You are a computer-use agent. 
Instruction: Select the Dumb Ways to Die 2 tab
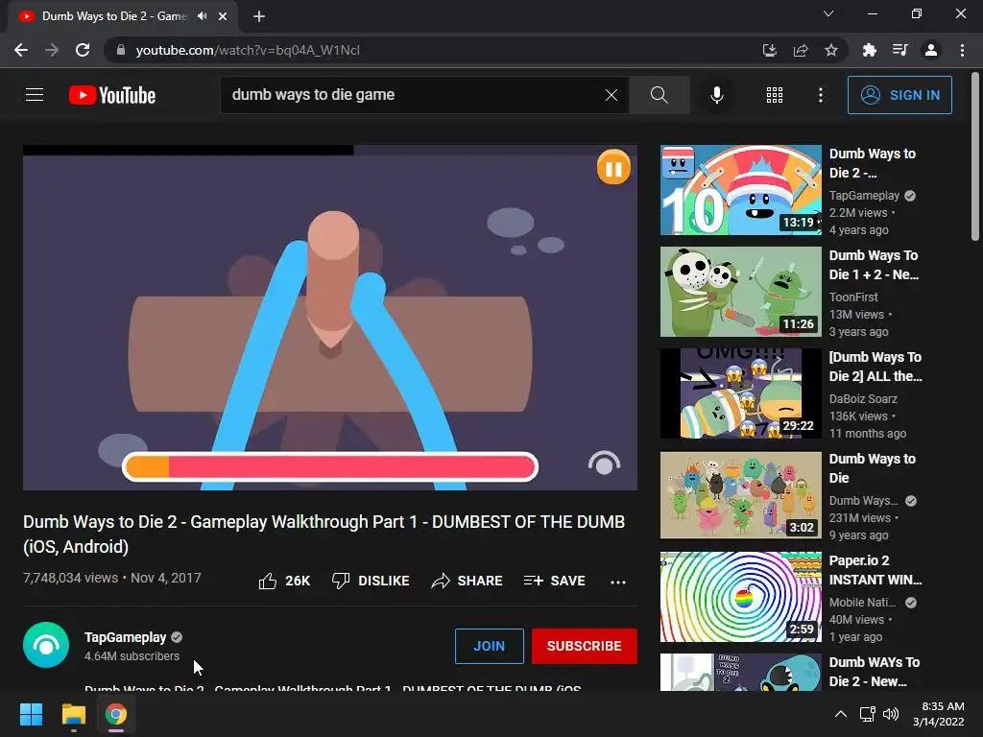tap(122, 16)
